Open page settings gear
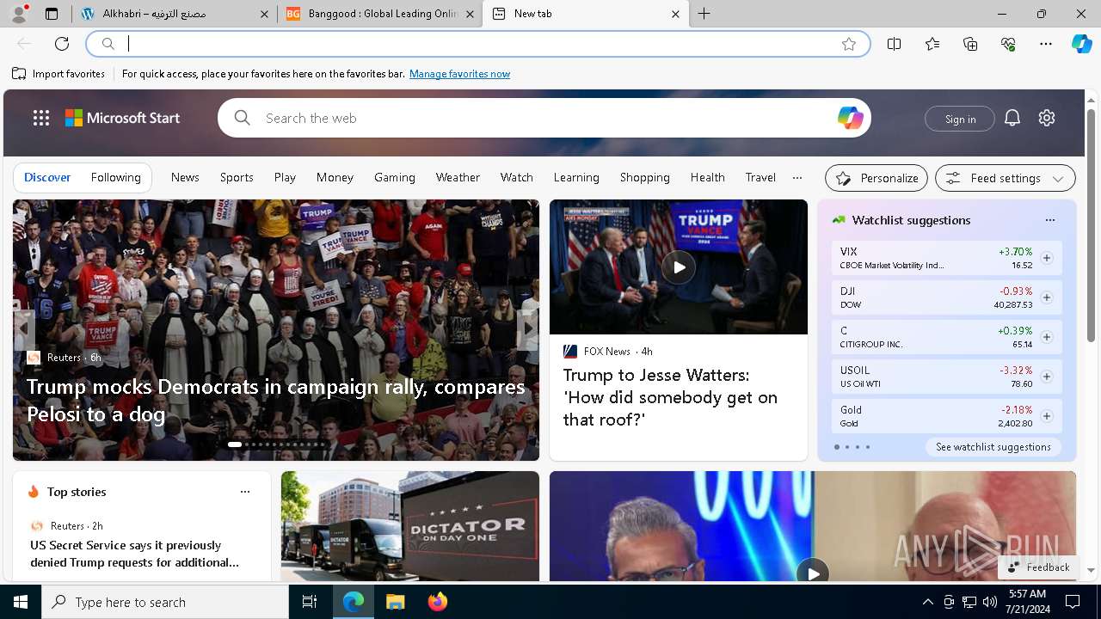This screenshot has height=619, width=1101. [x=1047, y=118]
